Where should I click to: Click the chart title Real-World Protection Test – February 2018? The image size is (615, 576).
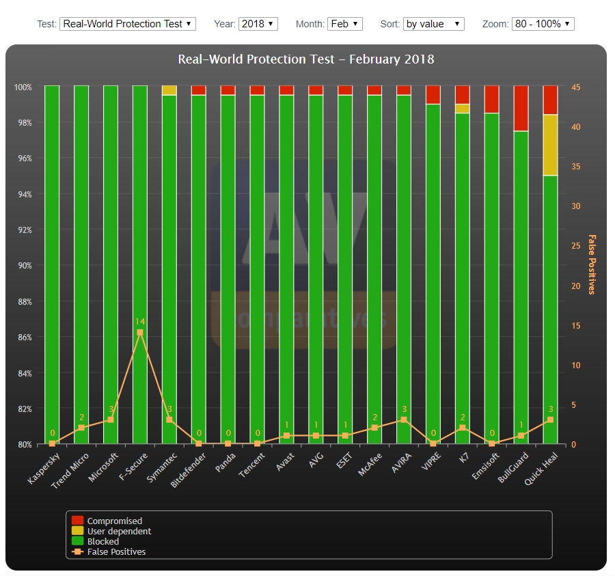click(x=306, y=59)
